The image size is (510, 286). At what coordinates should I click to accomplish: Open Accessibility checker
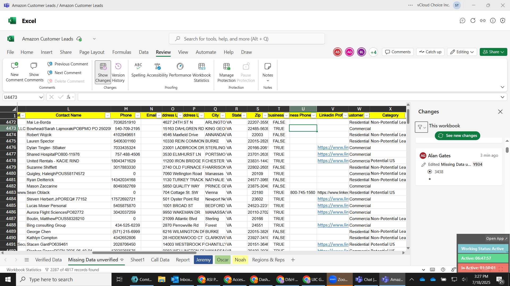pyautogui.click(x=157, y=70)
